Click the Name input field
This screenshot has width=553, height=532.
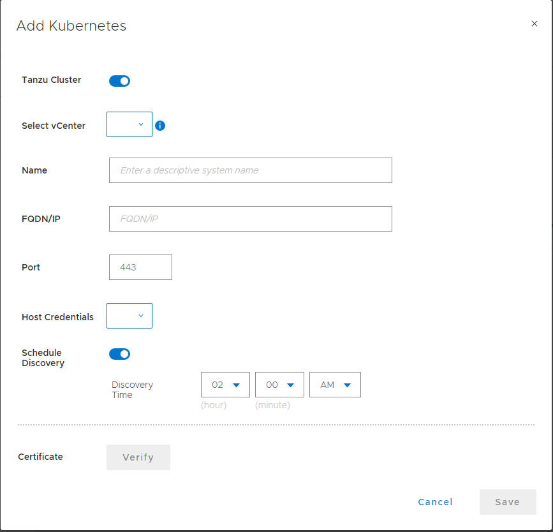pyautogui.click(x=250, y=170)
